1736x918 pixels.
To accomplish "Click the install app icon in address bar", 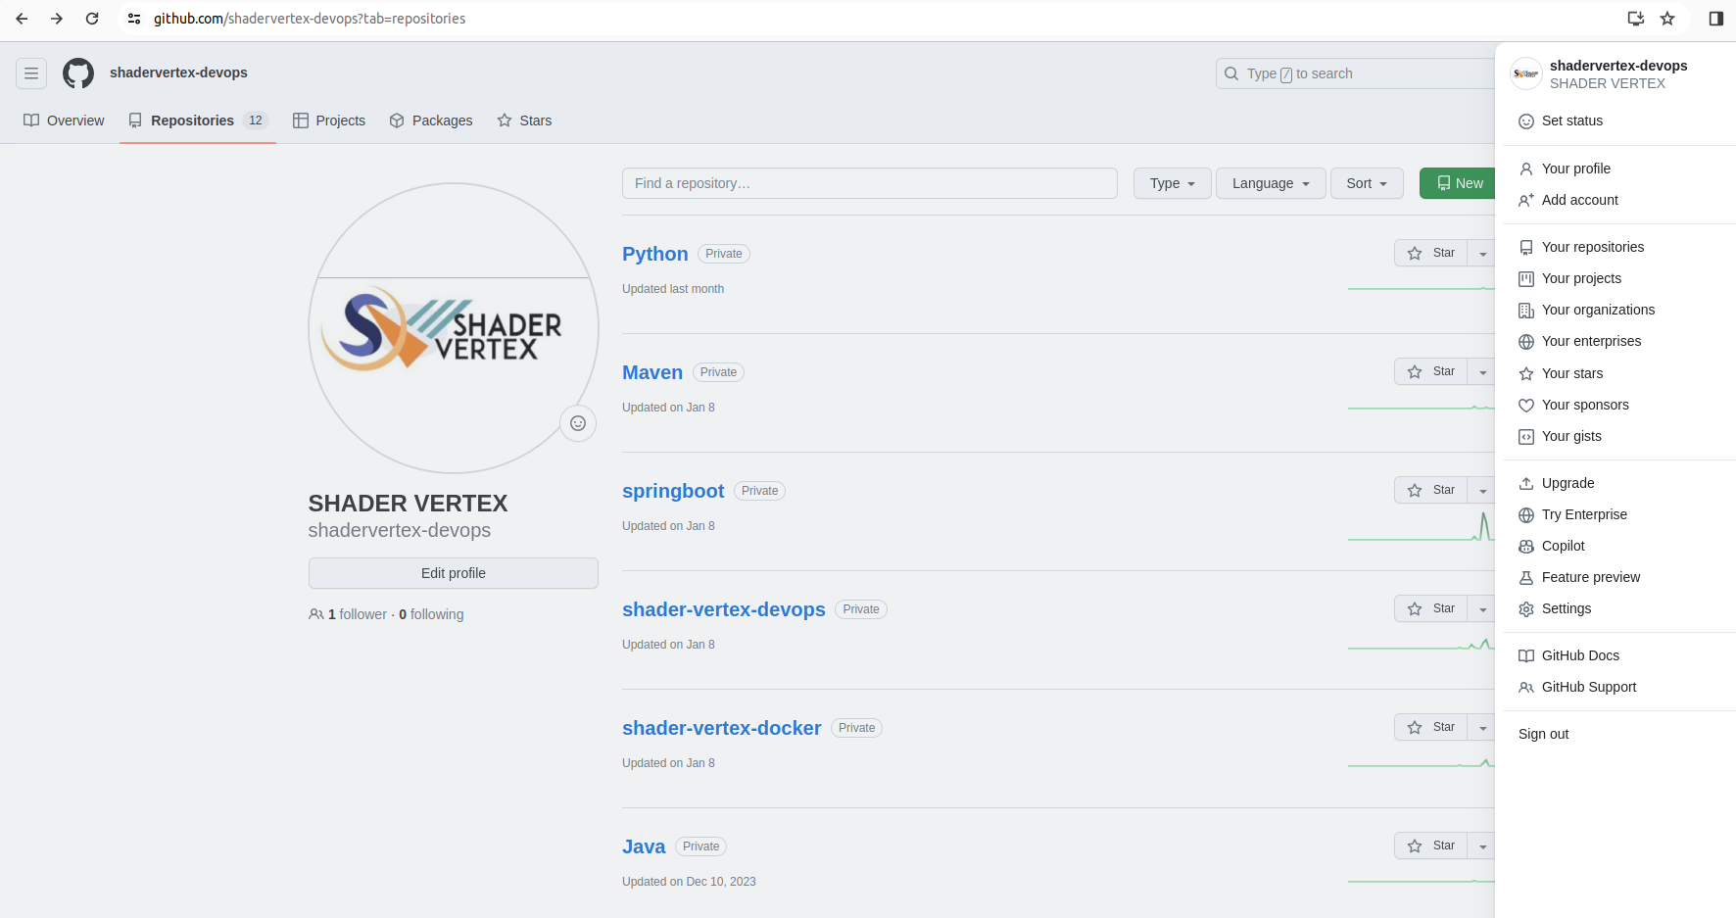I will coord(1635,19).
